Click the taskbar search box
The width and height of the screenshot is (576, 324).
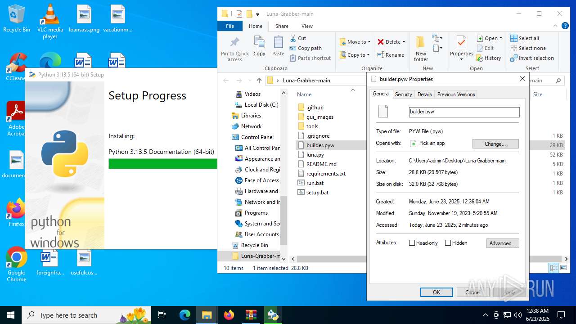[86, 315]
